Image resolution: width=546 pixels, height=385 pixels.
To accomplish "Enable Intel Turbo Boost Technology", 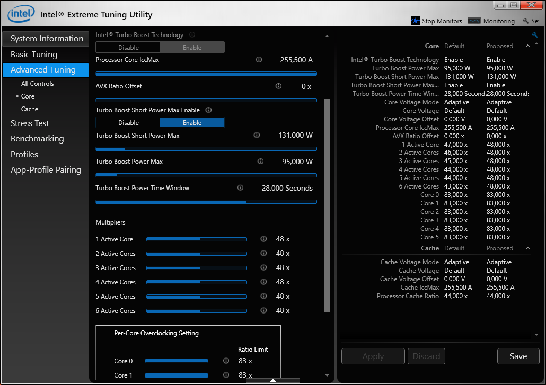I will 192,47.
